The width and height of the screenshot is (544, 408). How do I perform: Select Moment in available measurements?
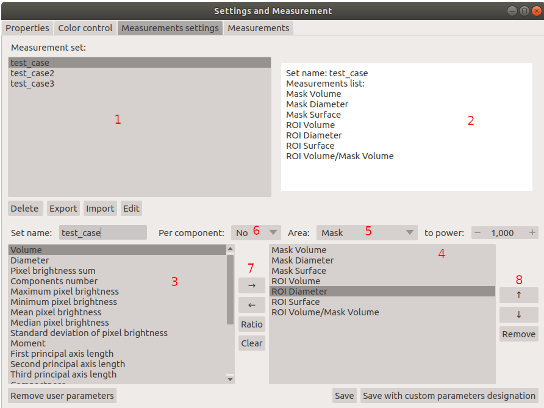[117, 343]
